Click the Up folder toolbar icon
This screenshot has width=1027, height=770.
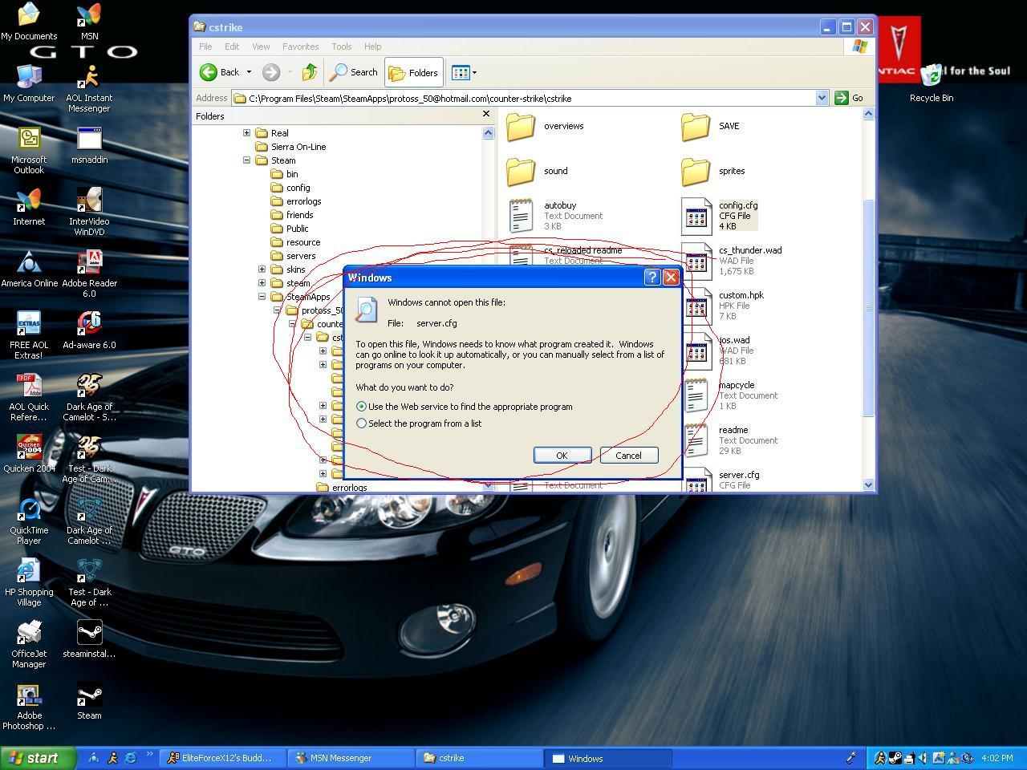[x=310, y=72]
